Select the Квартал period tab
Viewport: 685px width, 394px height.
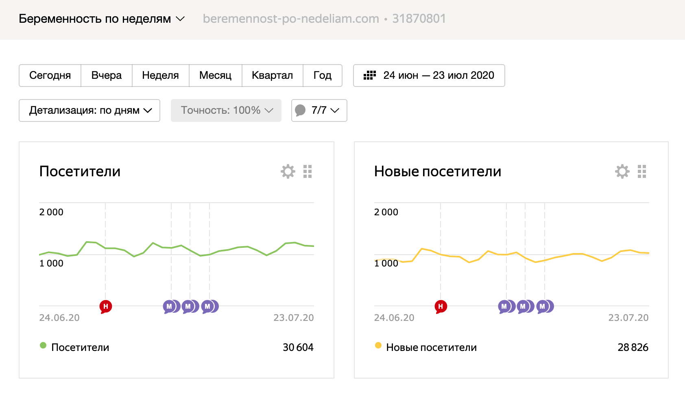click(272, 76)
